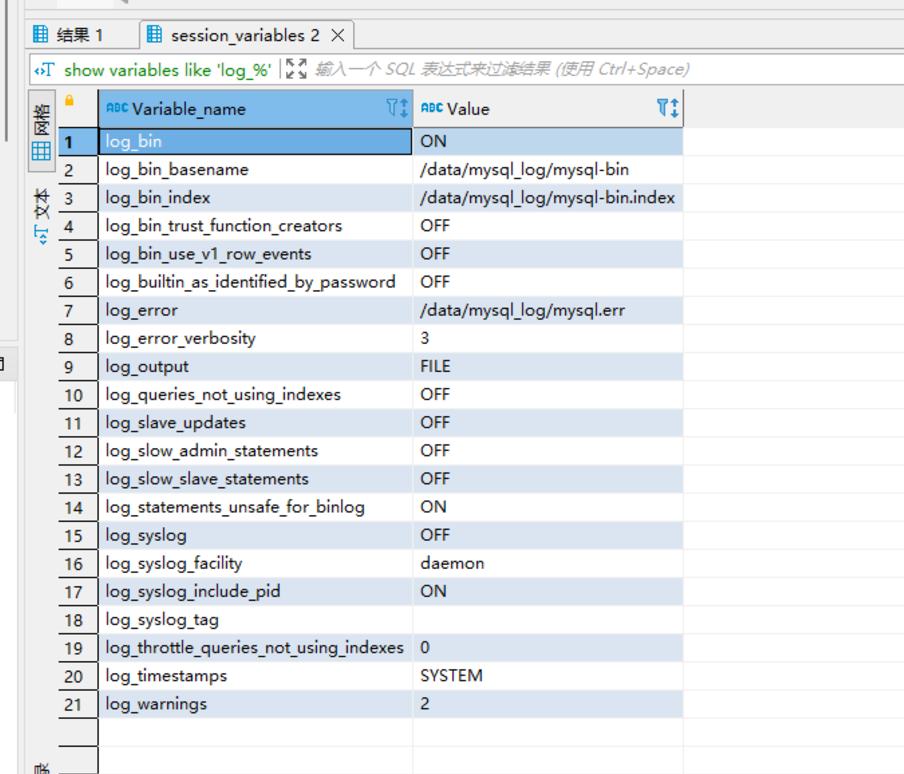904x774 pixels.
Task: Switch to text view via 文本 side tab
Action: [x=42, y=216]
